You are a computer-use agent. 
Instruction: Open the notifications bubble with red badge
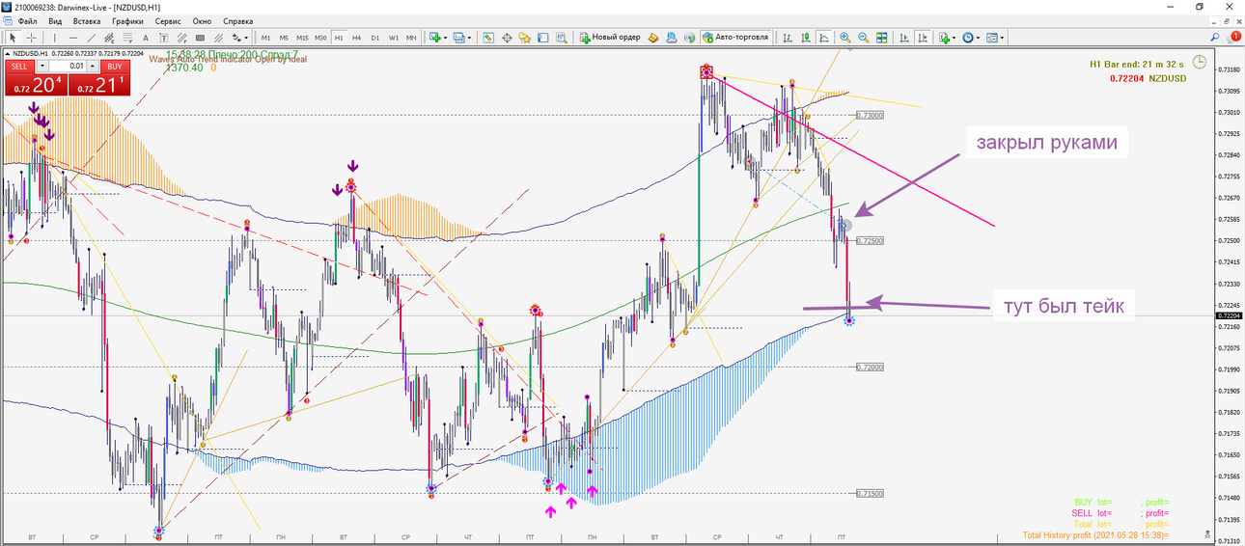pyautogui.click(x=1234, y=38)
